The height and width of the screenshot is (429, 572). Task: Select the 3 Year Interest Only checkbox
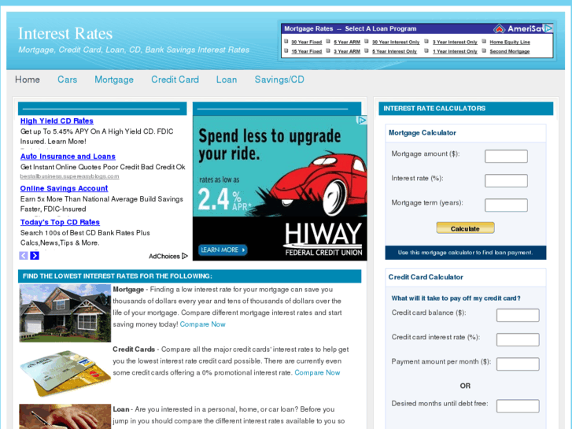pyautogui.click(x=426, y=41)
